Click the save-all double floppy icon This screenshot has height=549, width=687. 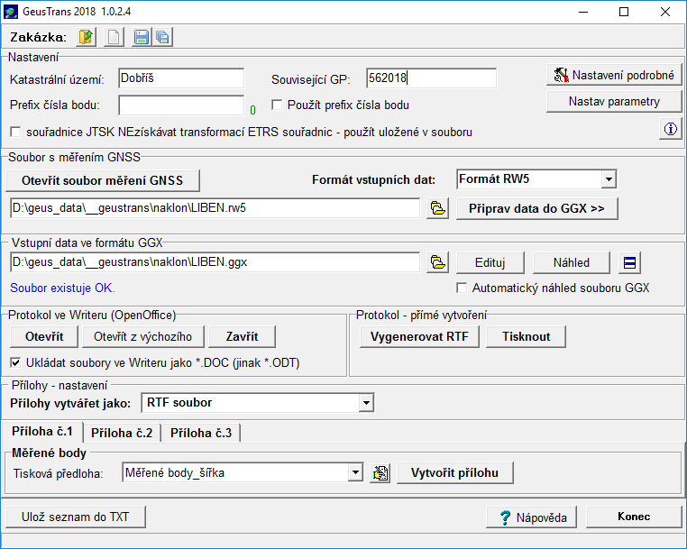(x=162, y=37)
